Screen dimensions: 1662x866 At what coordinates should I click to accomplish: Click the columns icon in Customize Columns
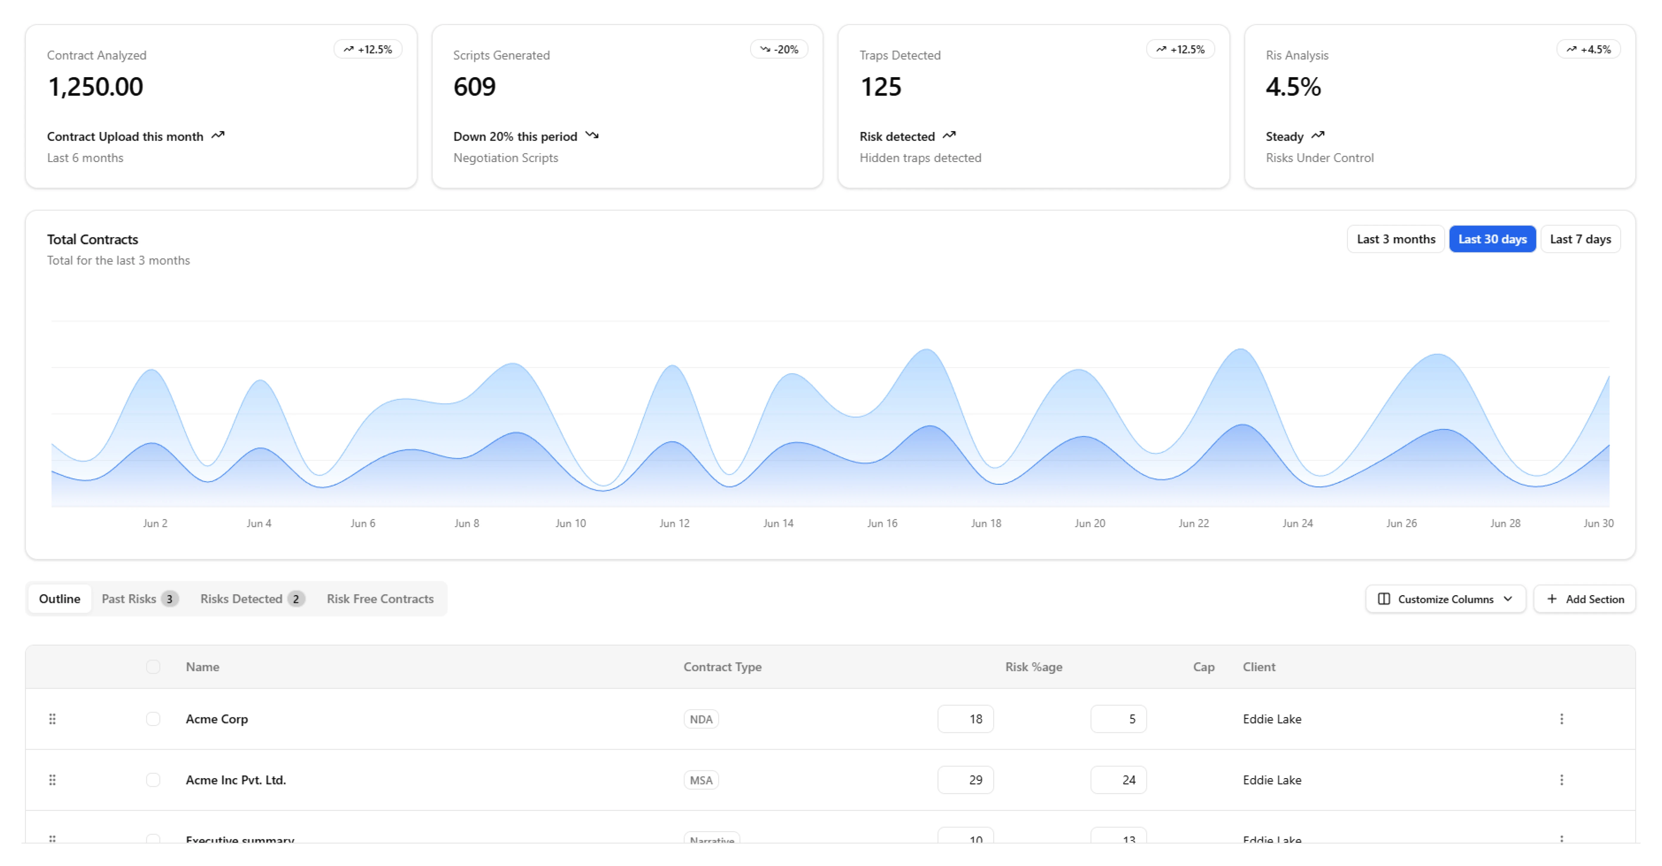(x=1383, y=599)
